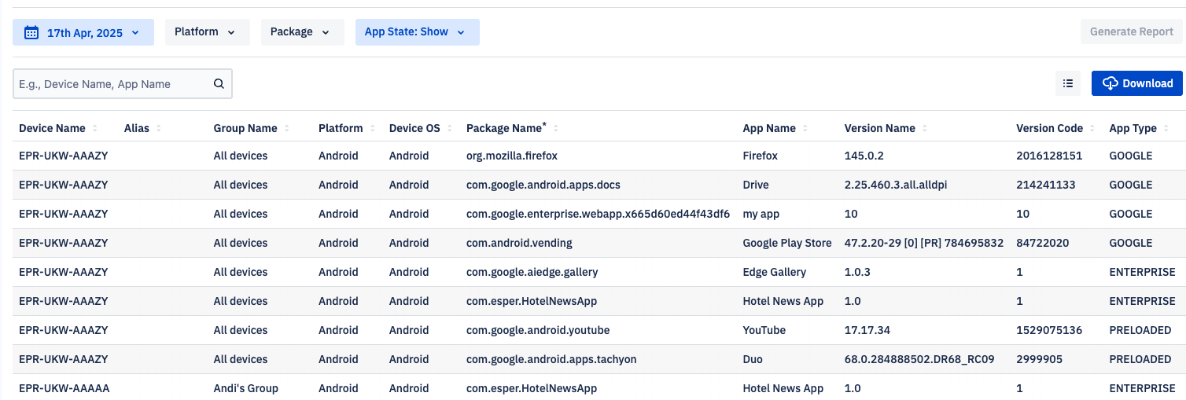Sort by Version Code column arrows

click(x=1092, y=128)
